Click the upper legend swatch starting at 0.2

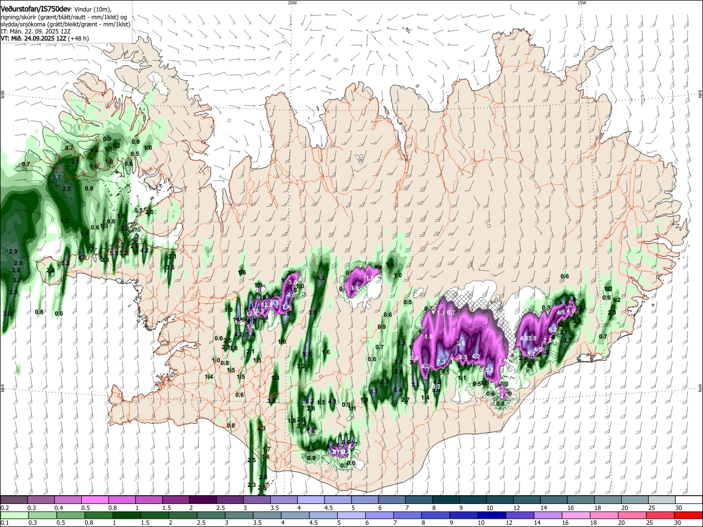[14, 500]
